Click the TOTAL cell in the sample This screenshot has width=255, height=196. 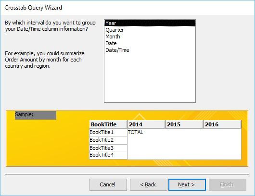point(135,132)
